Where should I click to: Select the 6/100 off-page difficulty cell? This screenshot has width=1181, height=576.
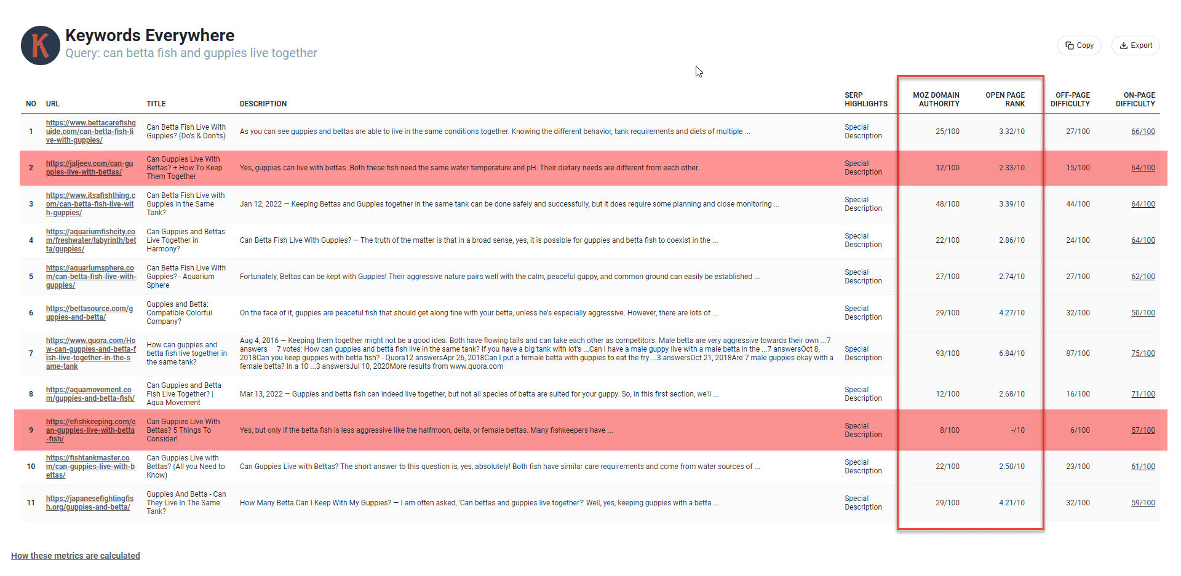click(x=1080, y=430)
